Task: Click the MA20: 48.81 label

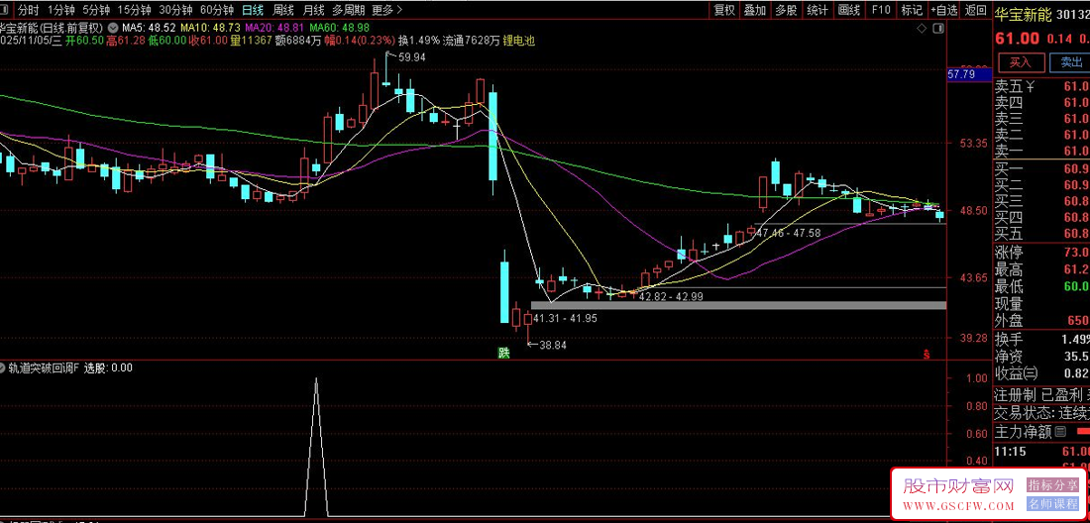Action: pos(274,28)
